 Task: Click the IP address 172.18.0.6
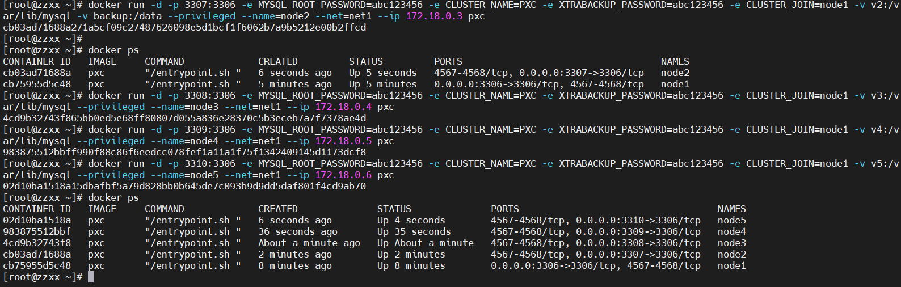343,175
